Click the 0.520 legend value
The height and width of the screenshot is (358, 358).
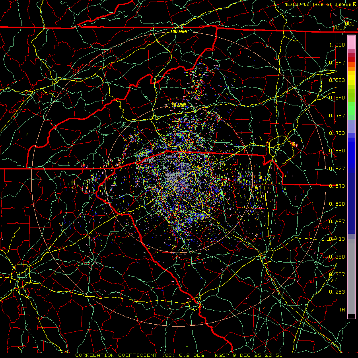337,204
